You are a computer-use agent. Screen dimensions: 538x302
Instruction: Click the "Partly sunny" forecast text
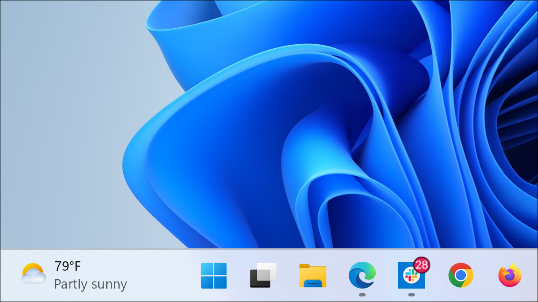coord(90,285)
